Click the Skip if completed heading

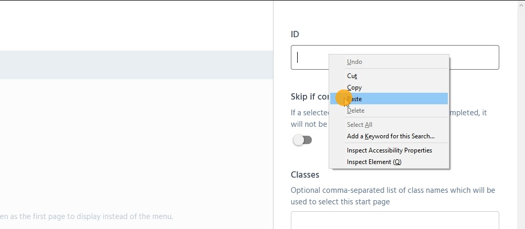310,97
